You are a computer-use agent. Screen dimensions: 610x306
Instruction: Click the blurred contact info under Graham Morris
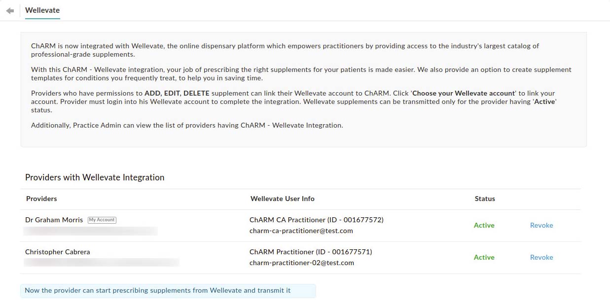pos(90,231)
